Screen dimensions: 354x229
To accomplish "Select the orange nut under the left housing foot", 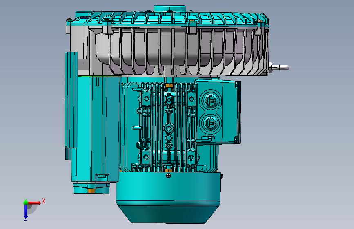I will pyautogui.click(x=91, y=191).
